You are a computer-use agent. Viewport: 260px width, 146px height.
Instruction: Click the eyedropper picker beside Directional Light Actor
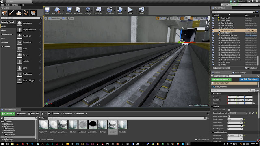tap(253, 113)
